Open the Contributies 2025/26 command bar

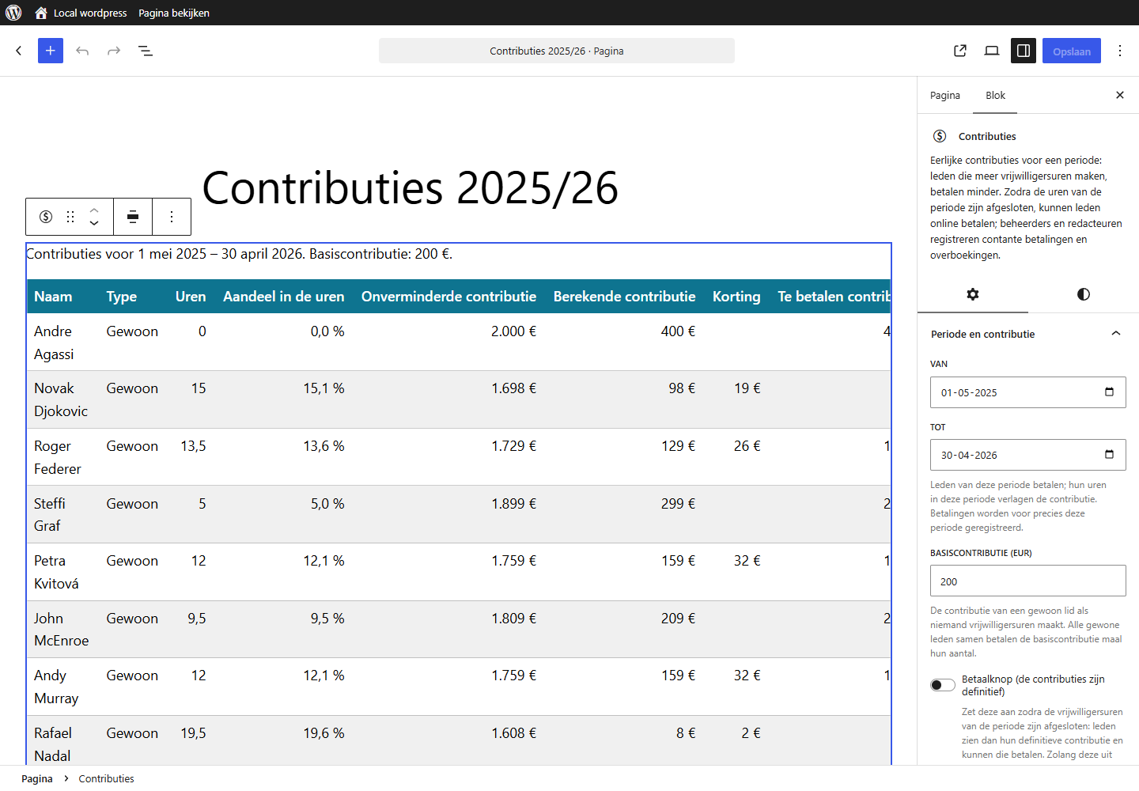[x=557, y=51]
